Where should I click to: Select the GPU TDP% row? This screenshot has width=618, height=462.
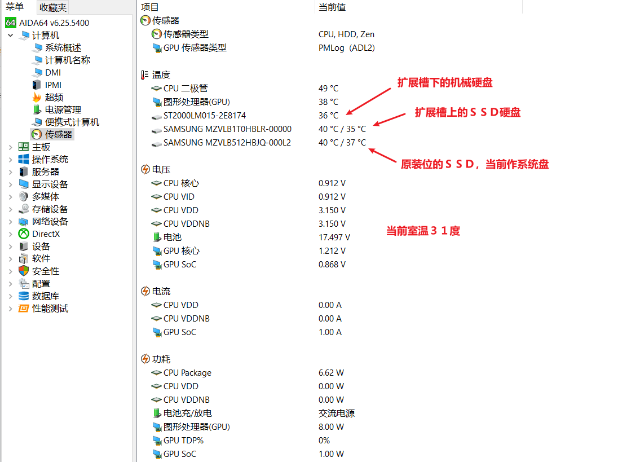(241, 441)
